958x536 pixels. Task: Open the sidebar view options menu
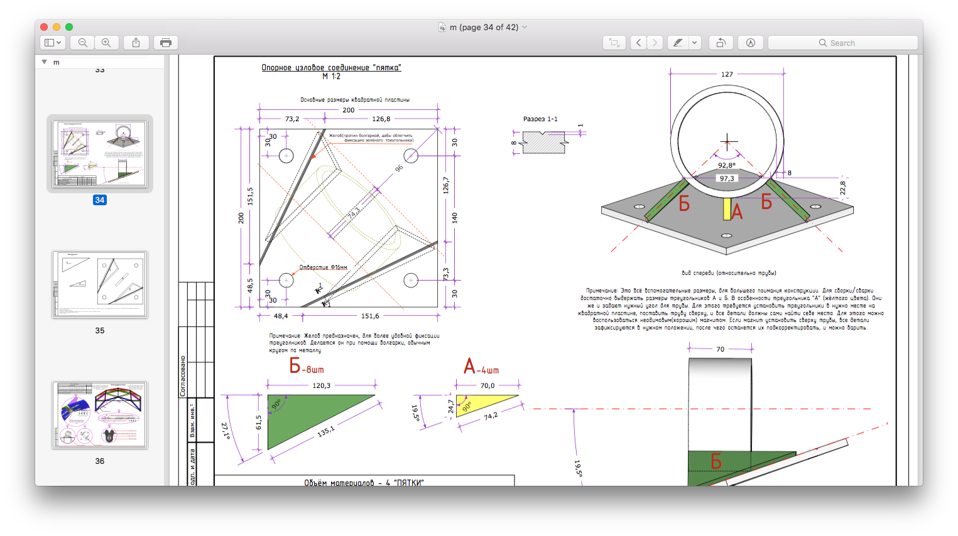52,43
